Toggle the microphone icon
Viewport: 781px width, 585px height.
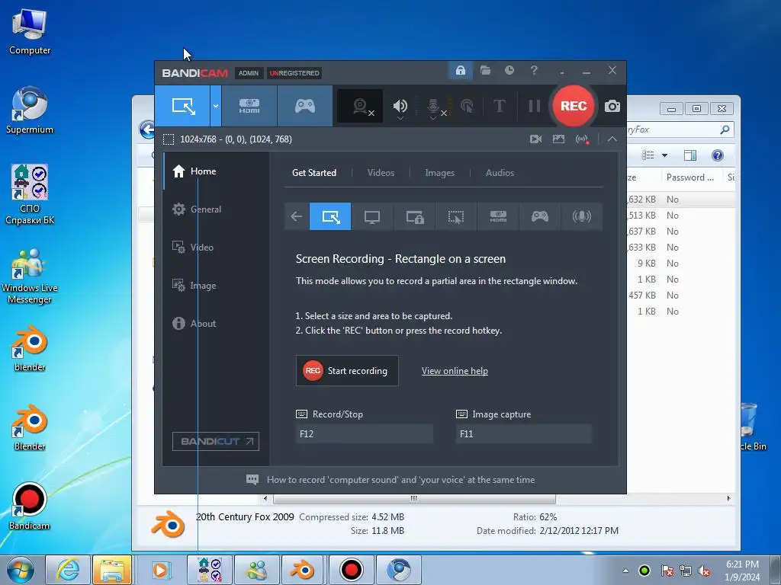coord(433,107)
